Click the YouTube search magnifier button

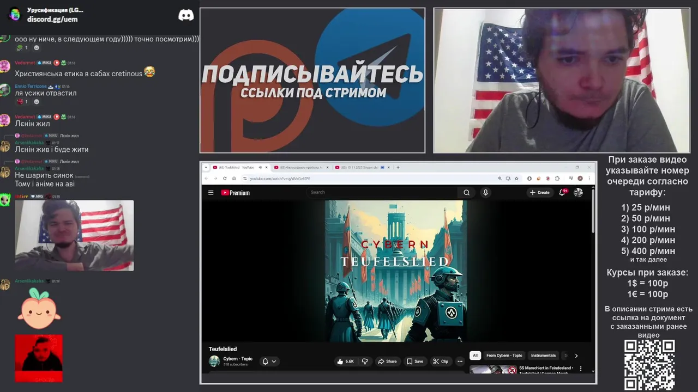point(466,192)
